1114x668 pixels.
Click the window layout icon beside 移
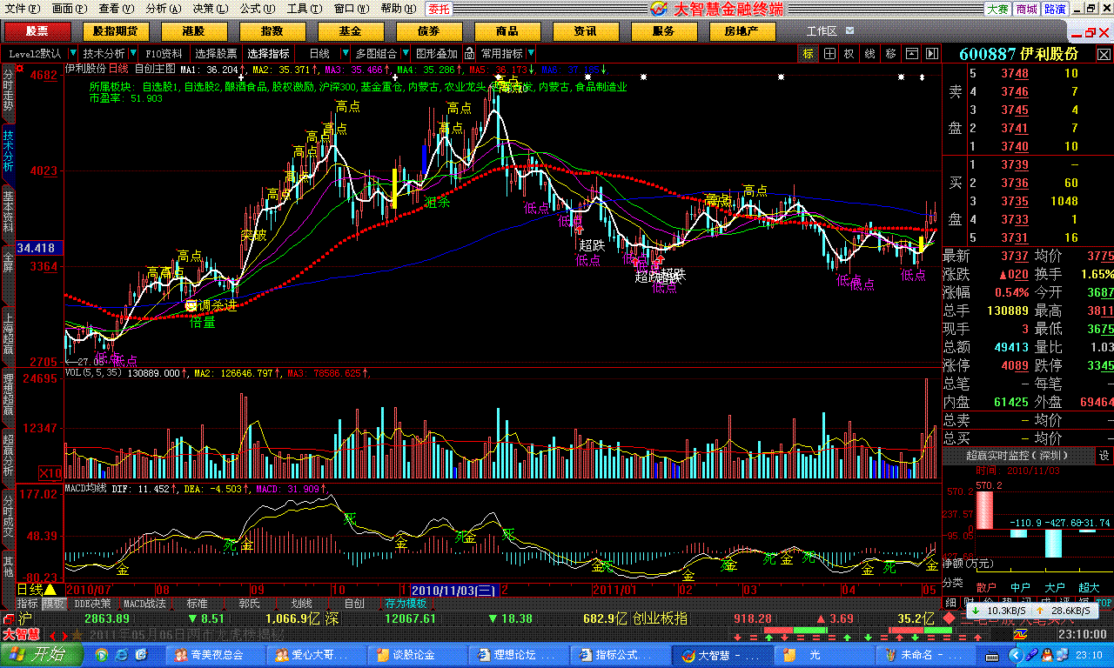[910, 54]
